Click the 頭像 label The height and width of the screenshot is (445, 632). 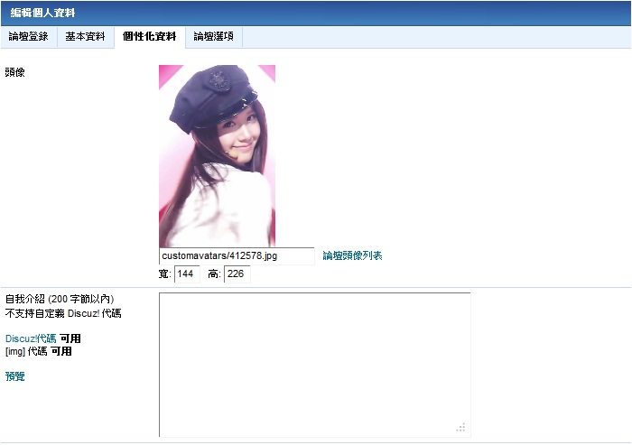[15, 72]
